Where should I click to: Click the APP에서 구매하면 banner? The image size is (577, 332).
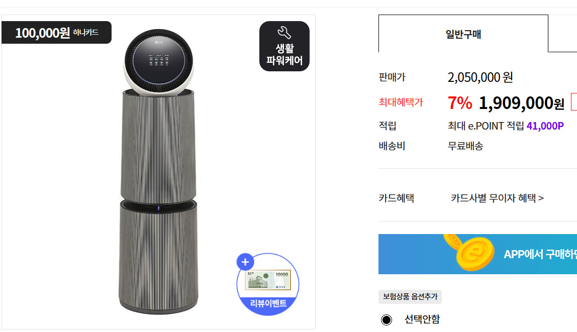pos(477,254)
